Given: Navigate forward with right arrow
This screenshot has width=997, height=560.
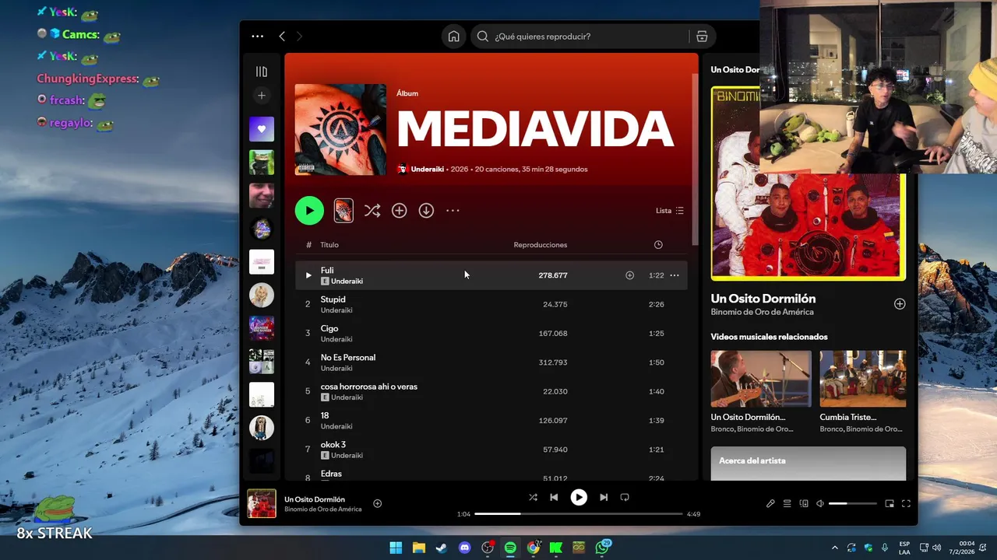Looking at the screenshot, I should tap(299, 37).
